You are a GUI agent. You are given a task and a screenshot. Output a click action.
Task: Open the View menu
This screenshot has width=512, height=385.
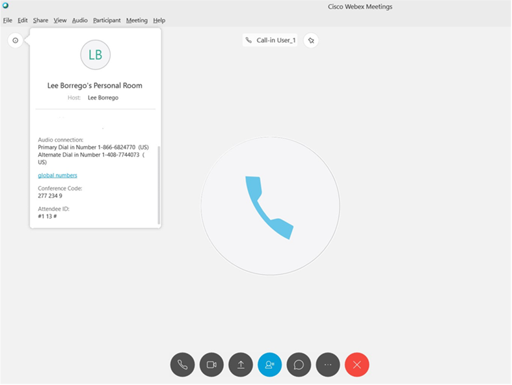tap(60, 20)
